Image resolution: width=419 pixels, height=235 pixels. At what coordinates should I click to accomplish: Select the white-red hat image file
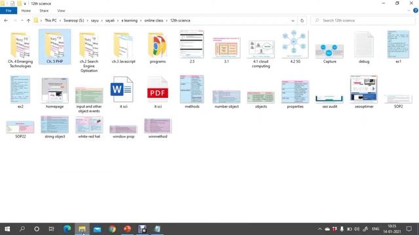point(89,128)
